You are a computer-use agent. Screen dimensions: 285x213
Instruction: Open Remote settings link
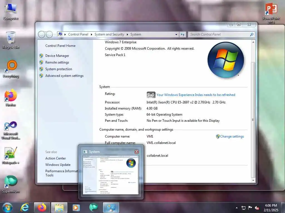(57, 62)
